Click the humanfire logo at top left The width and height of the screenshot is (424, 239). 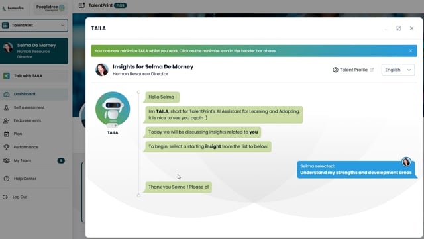pos(13,8)
